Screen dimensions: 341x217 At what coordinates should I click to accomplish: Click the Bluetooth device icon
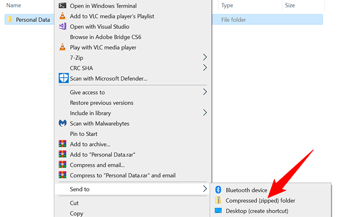click(218, 190)
